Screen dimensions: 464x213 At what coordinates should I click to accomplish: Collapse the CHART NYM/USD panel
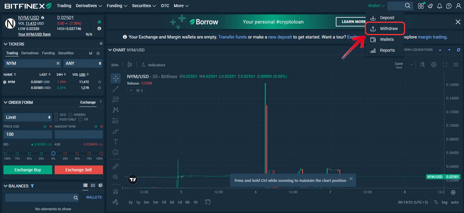tap(110, 50)
